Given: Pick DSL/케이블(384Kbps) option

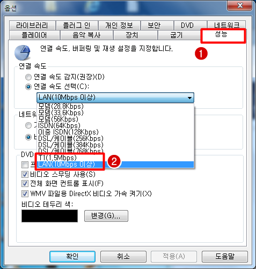Looking at the screenshot, I should click(115, 145).
